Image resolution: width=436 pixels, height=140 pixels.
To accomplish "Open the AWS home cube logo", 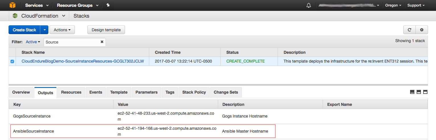I will pyautogui.click(x=13, y=5).
